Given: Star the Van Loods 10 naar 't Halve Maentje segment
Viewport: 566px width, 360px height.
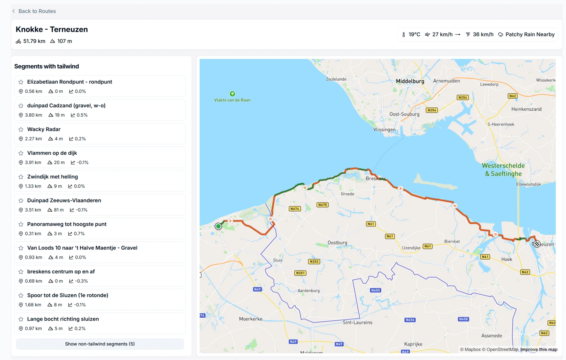Looking at the screenshot, I should [21, 248].
